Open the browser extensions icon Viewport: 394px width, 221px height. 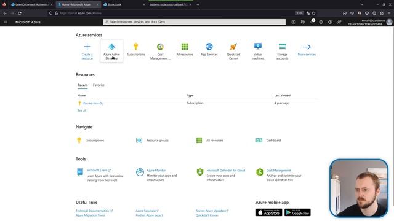(382, 13)
